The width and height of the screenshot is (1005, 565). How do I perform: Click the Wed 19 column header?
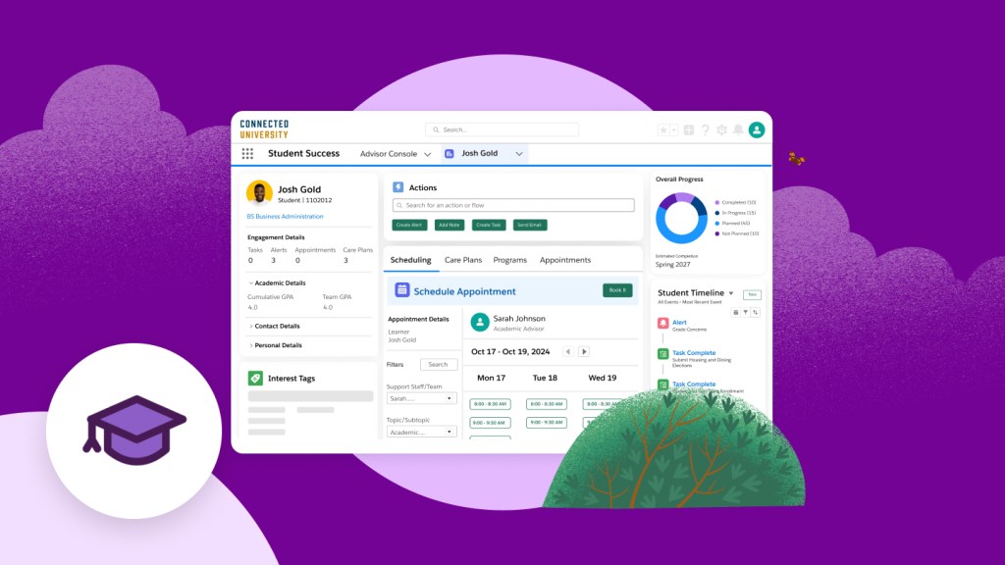point(603,378)
